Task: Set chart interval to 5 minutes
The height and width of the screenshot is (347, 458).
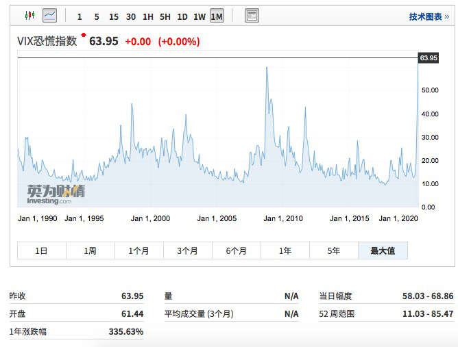Action: click(x=96, y=16)
